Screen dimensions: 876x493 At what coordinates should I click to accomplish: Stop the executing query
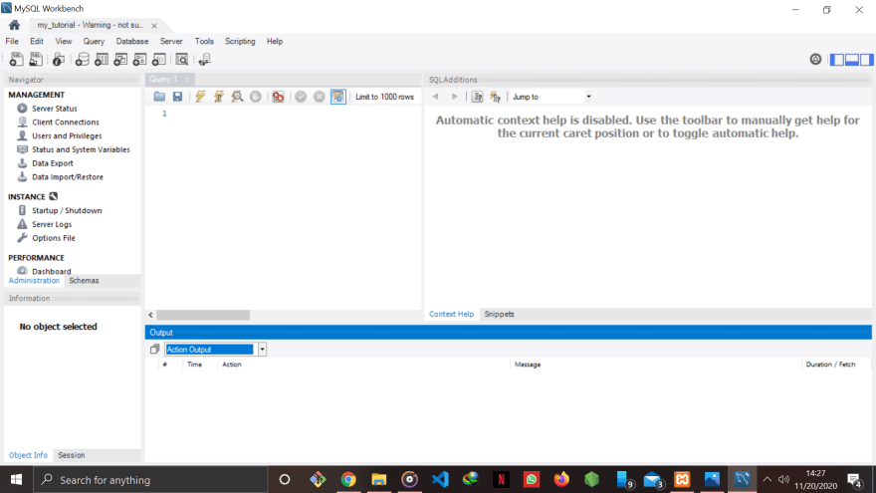click(256, 97)
